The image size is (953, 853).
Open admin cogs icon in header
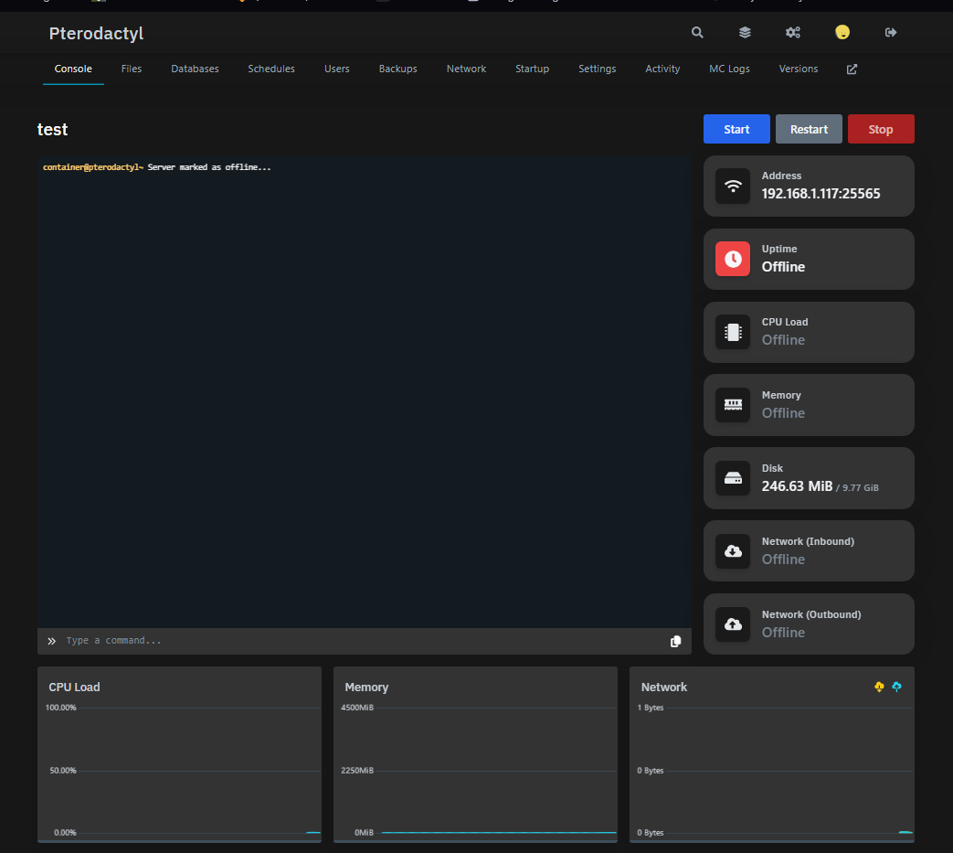pos(792,32)
